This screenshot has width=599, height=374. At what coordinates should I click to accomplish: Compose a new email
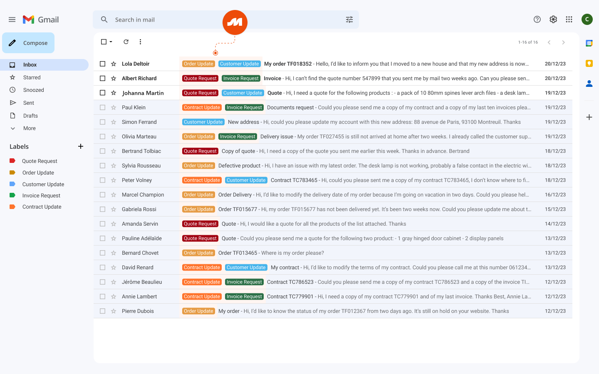pos(28,43)
